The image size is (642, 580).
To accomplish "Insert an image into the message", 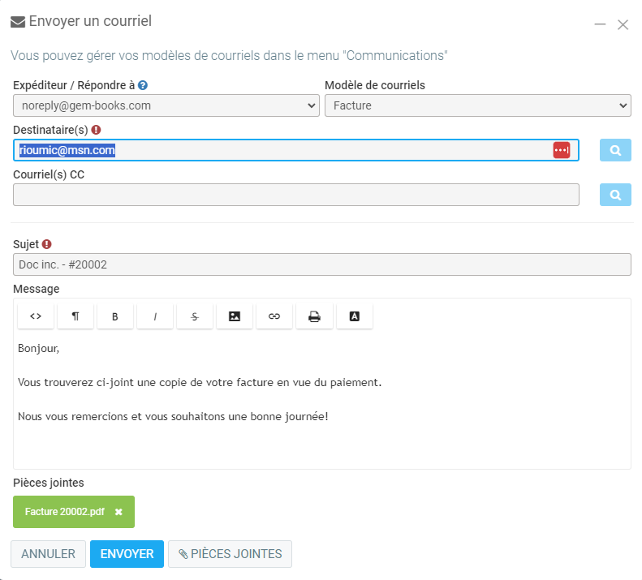I will [x=235, y=316].
